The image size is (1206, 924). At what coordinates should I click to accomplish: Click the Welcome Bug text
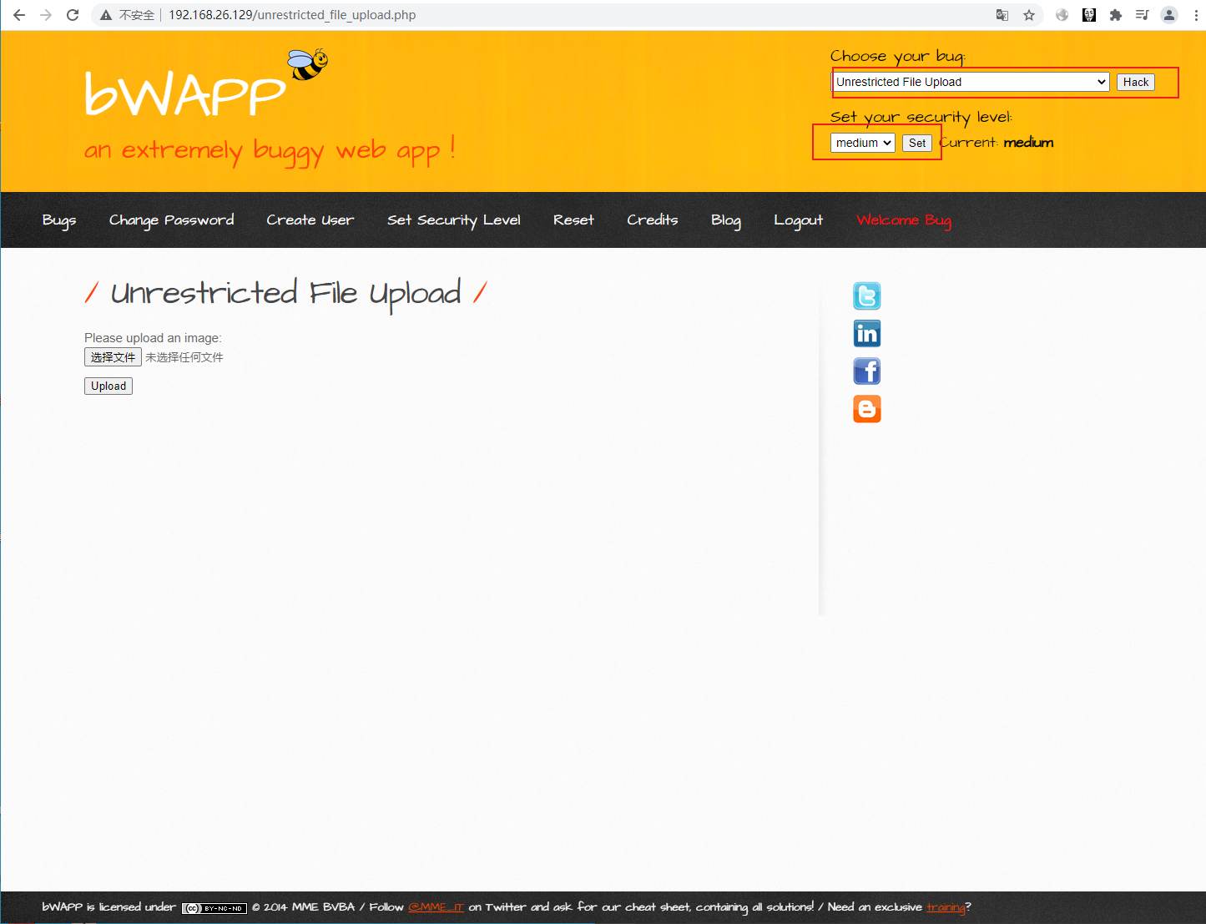pos(904,220)
